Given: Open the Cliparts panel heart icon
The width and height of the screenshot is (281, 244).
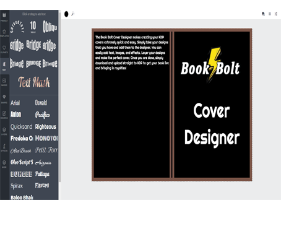Looking at the screenshot, I should tap(4, 50).
